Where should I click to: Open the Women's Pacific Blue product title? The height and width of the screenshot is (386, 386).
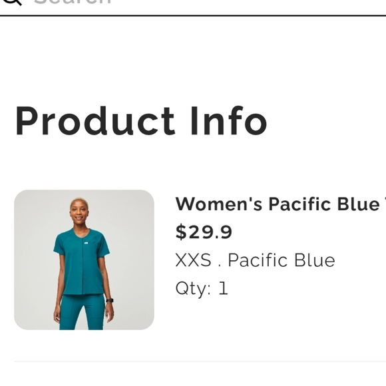coord(281,204)
